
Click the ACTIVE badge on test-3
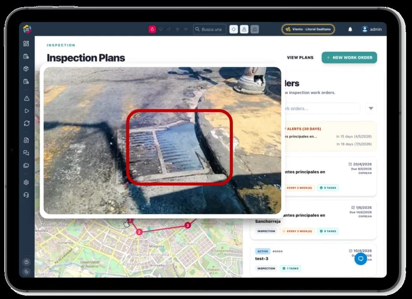(x=263, y=251)
